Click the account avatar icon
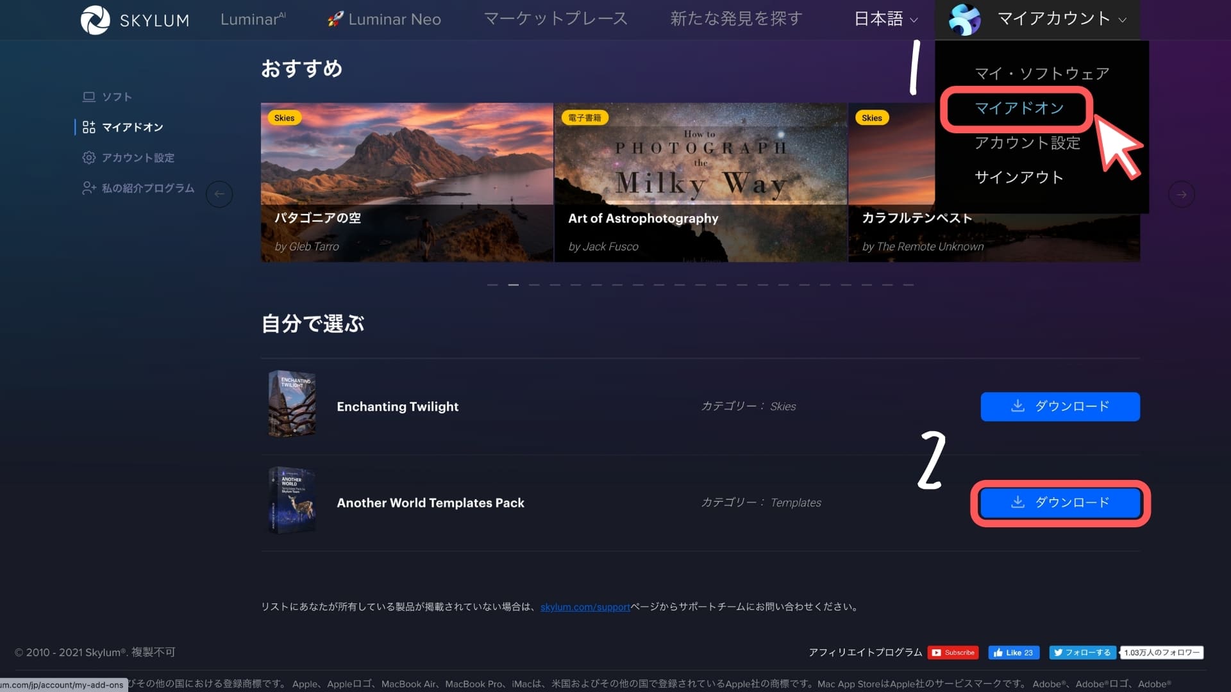Image resolution: width=1231 pixels, height=692 pixels. click(x=964, y=19)
